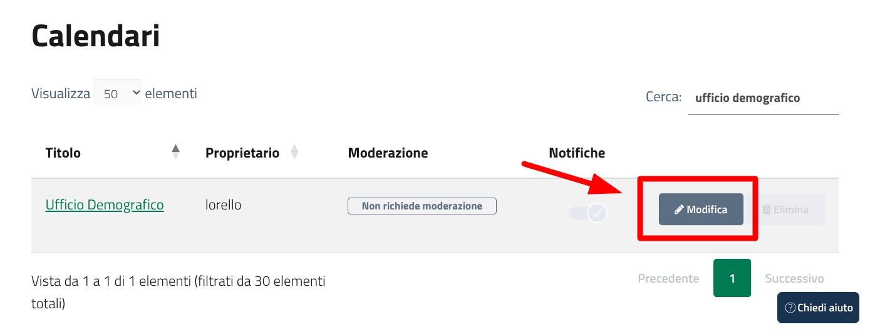Click the Proprietario column header label
The image size is (875, 332).
pyautogui.click(x=242, y=153)
